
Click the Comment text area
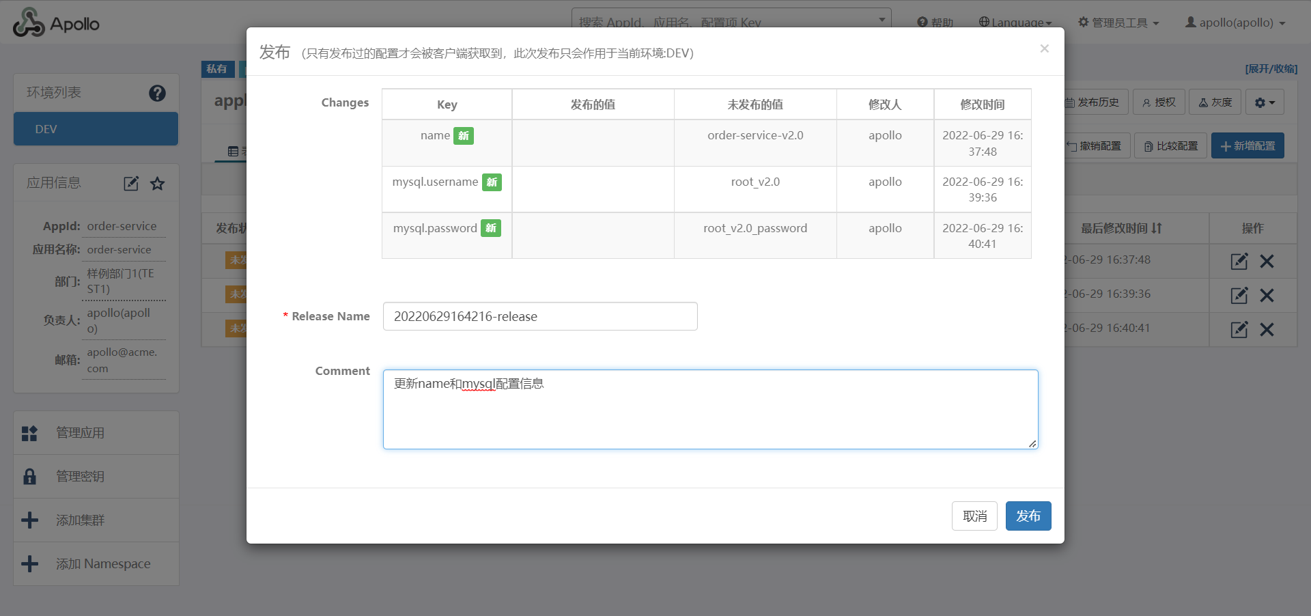click(710, 409)
